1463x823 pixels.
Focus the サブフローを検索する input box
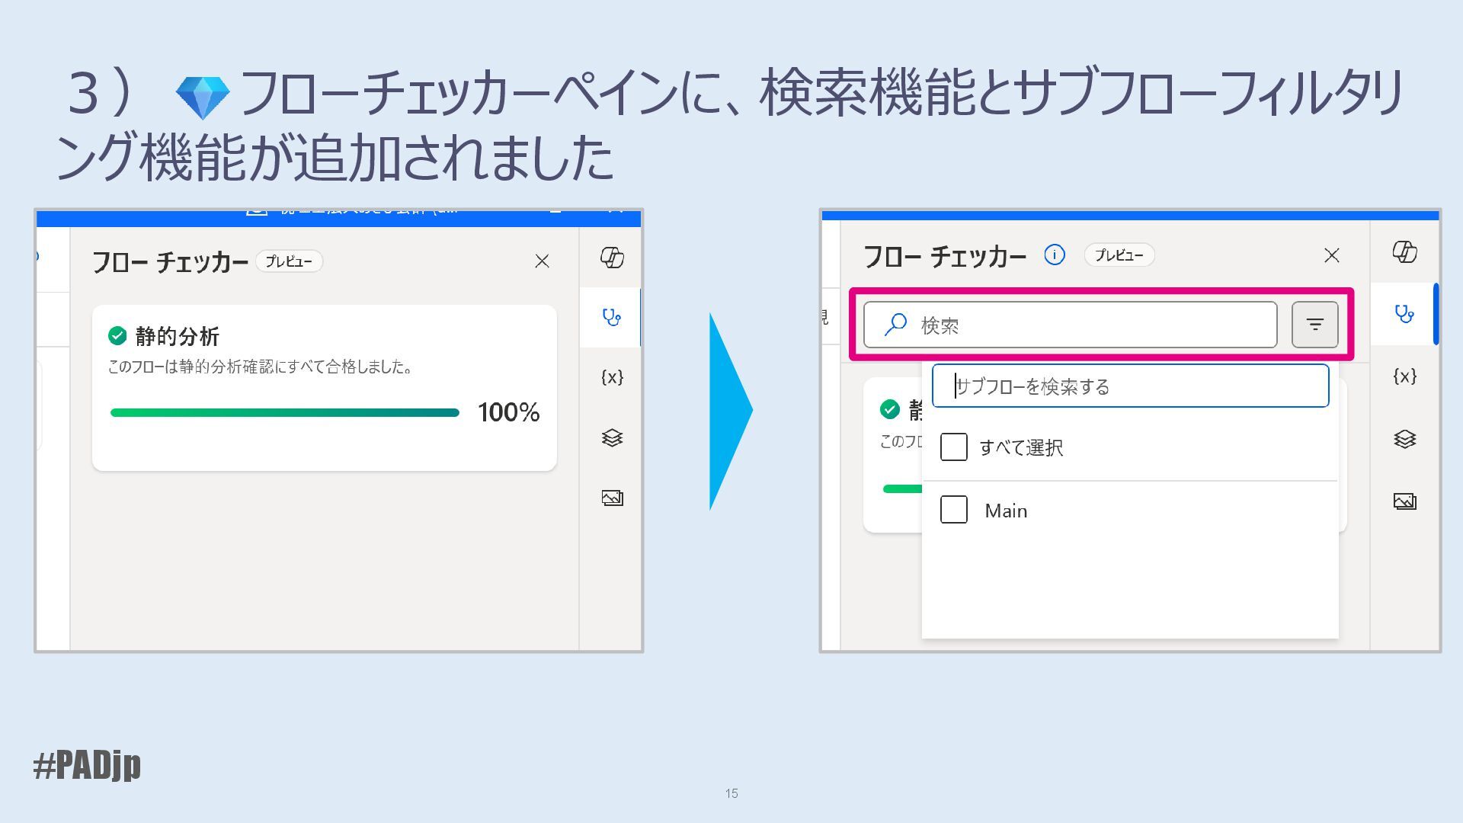(x=1130, y=386)
